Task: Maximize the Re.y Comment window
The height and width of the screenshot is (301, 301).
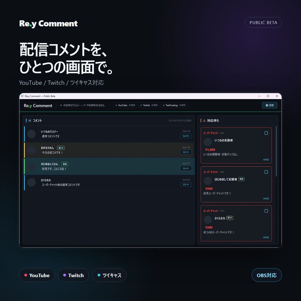Action: point(268,96)
